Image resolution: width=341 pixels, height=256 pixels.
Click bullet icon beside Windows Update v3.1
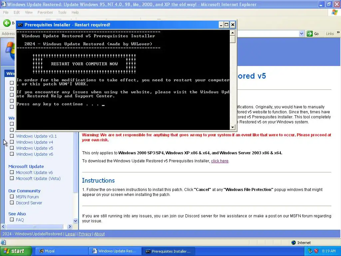coord(12,136)
